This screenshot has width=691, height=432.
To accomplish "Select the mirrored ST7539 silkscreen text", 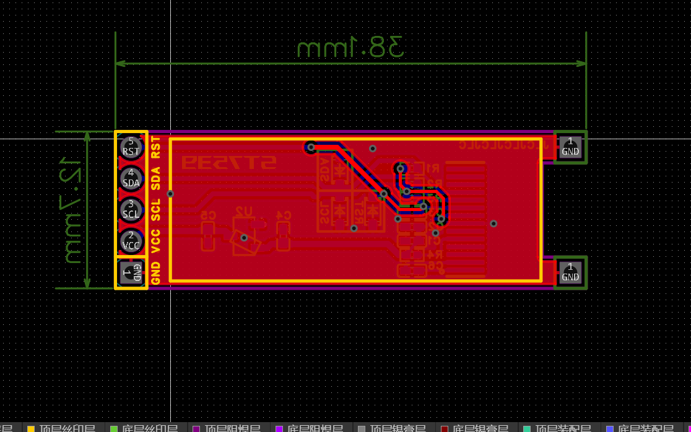I will [229, 163].
